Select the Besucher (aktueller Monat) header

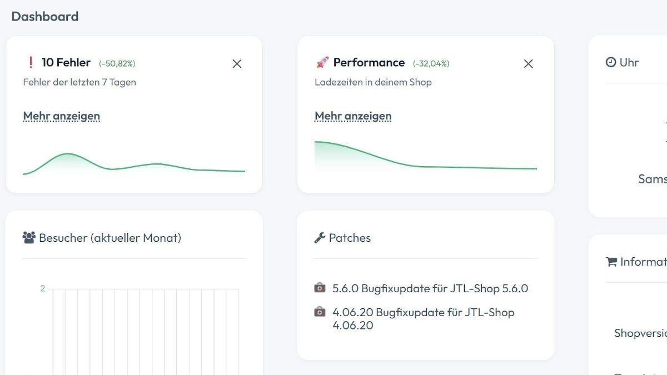[x=102, y=238]
